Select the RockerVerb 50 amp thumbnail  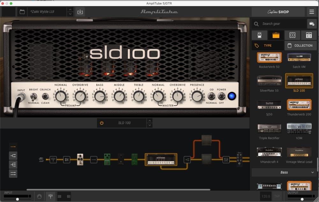[269, 57]
